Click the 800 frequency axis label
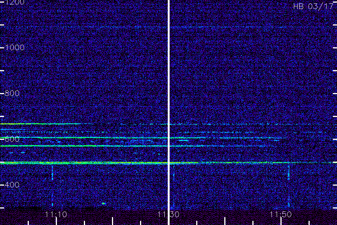This screenshot has width=337, height=225. tap(12, 93)
